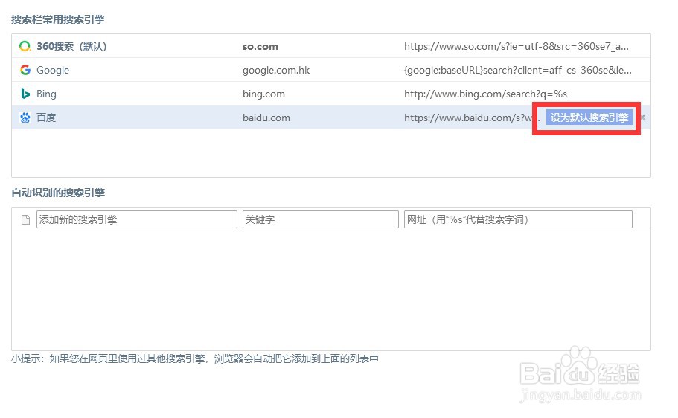Focus the 关键字 input field
This screenshot has width=678, height=418.
pyautogui.click(x=321, y=219)
